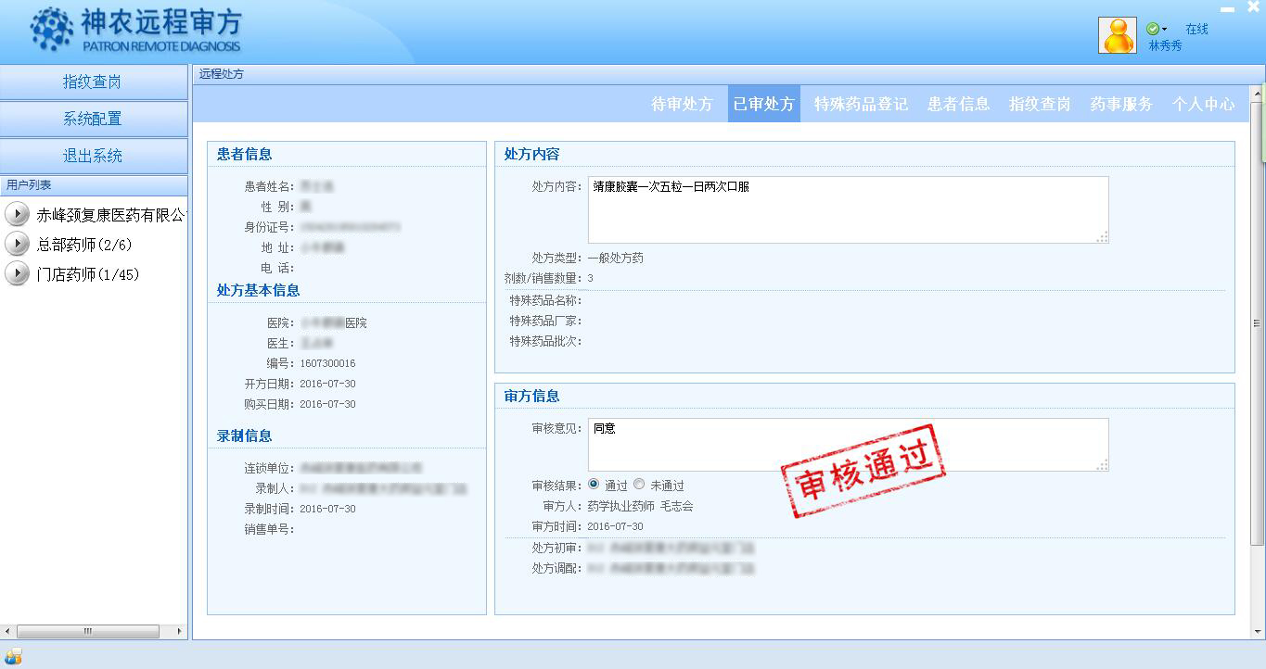This screenshot has height=669, width=1266.
Task: Click in the 处方内容 text area
Action: (x=848, y=210)
